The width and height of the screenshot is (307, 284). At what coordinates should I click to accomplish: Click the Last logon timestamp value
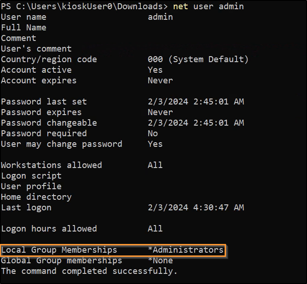(x=196, y=208)
